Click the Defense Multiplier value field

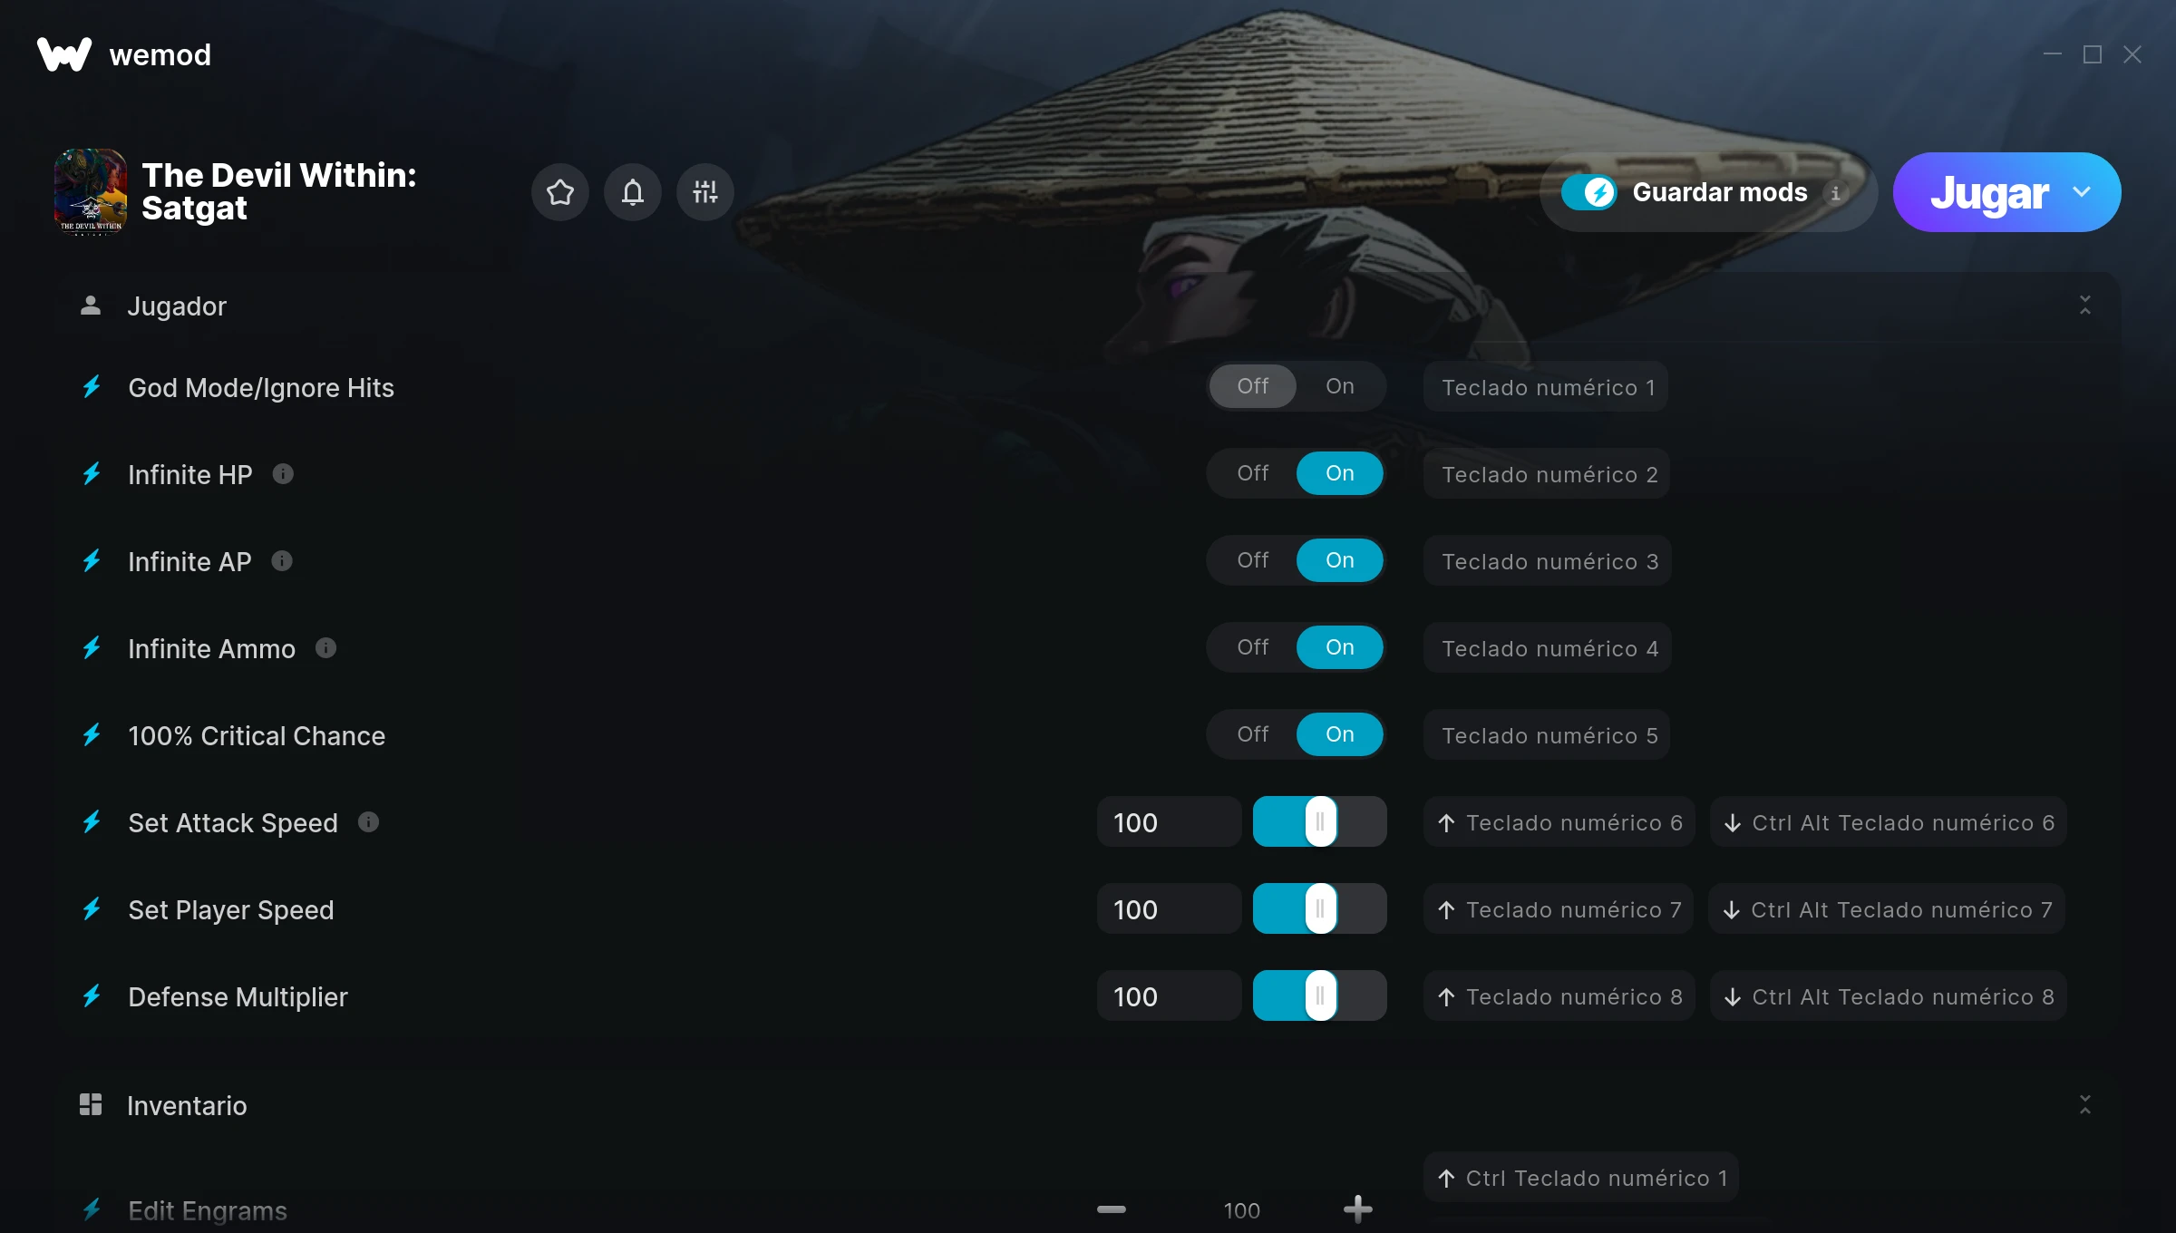pyautogui.click(x=1169, y=996)
